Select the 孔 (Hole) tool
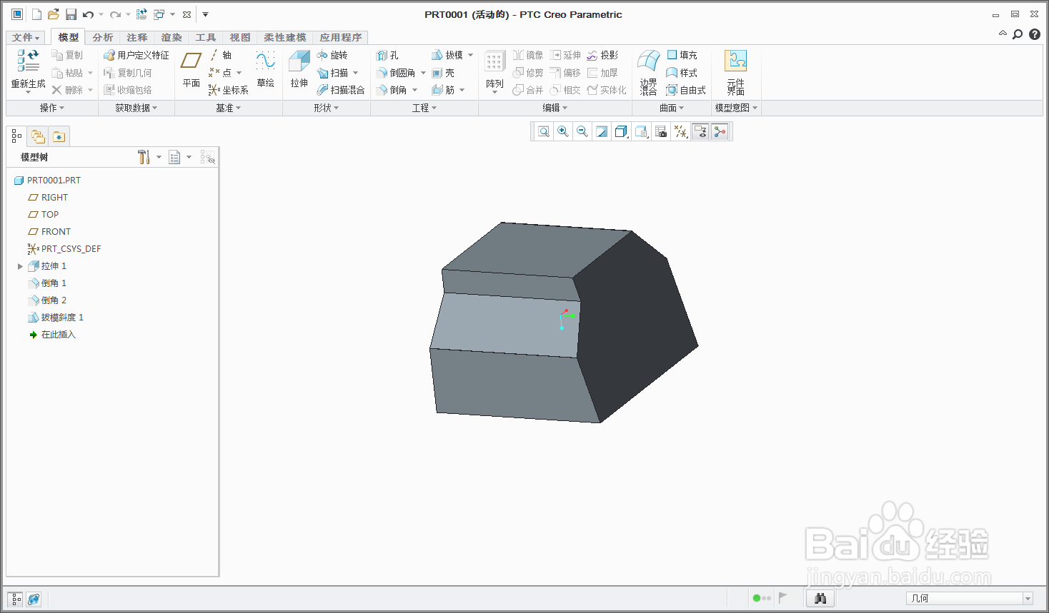Viewport: 1049px width, 613px height. (x=387, y=55)
